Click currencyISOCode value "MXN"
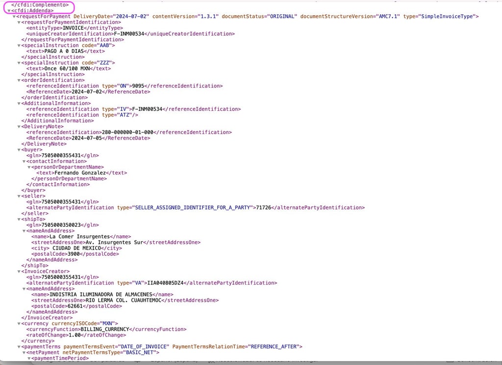Image resolution: width=502 pixels, height=365 pixels. [108, 323]
